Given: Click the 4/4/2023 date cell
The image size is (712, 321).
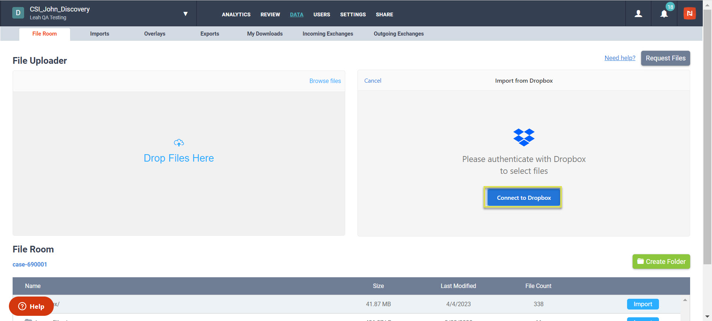Looking at the screenshot, I should [458, 304].
